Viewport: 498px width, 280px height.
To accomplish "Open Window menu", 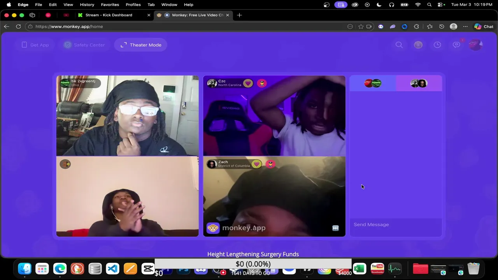I will coord(169,5).
